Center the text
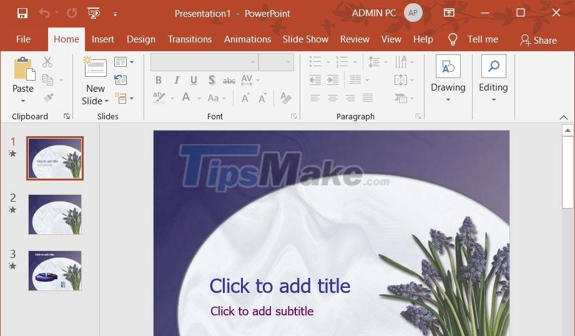Viewport: 575px width, 336px height. [x=333, y=98]
